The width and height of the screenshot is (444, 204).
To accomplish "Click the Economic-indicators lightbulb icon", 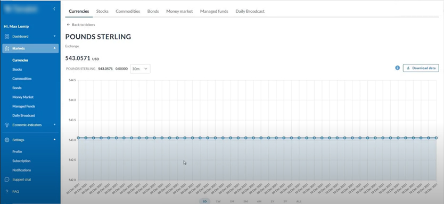I will [7, 125].
